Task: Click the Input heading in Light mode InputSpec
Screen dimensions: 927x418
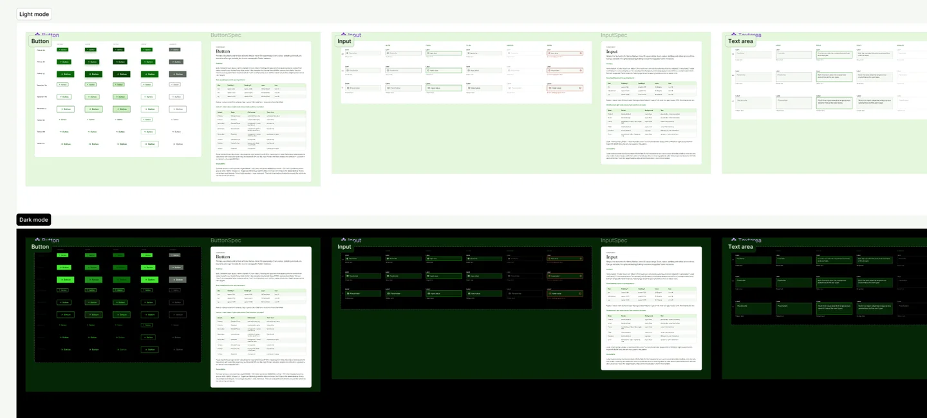Action: click(x=612, y=51)
